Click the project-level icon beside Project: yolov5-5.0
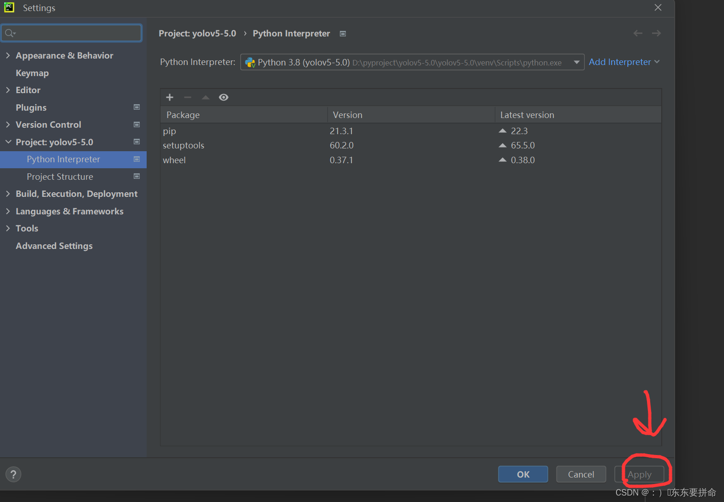 [x=136, y=142]
